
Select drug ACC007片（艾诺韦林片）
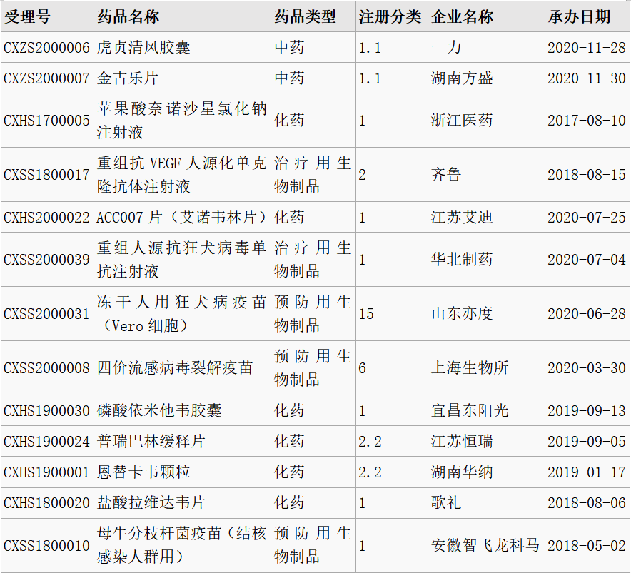(x=181, y=218)
